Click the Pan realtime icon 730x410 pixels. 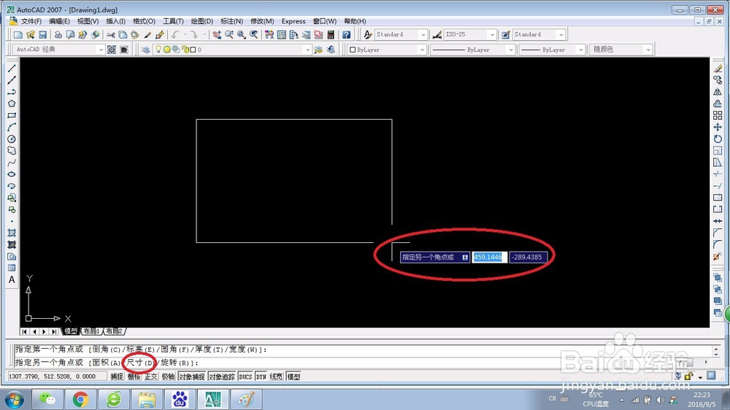[x=217, y=34]
